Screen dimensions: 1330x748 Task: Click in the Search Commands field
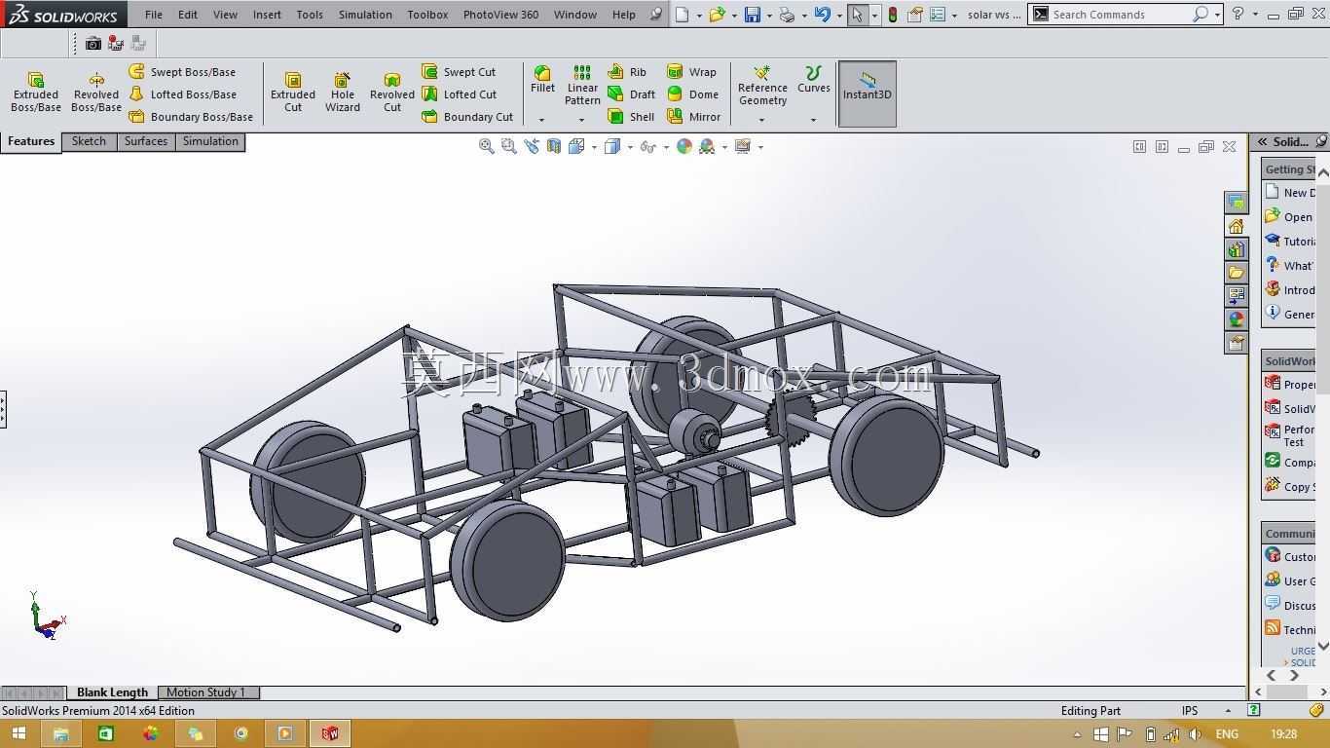click(1121, 15)
